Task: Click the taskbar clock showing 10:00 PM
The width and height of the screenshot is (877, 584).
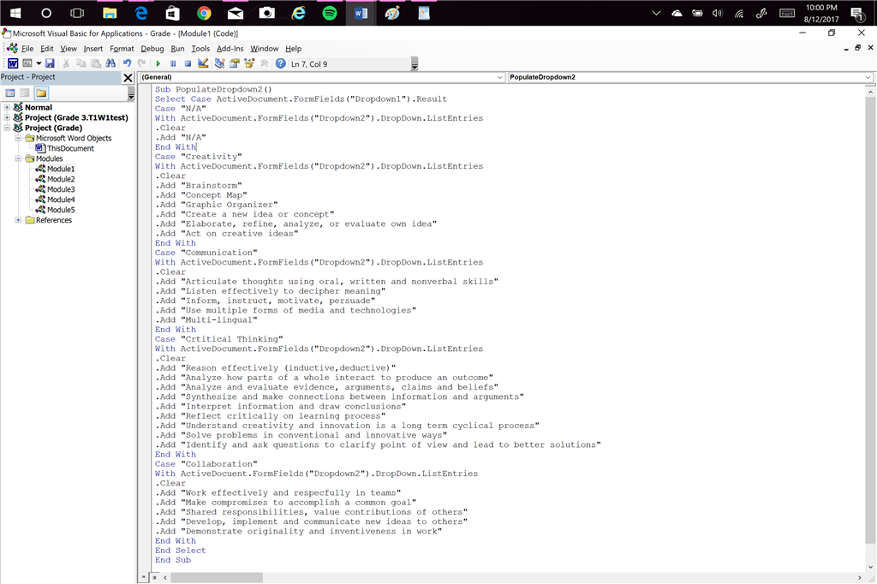Action: (x=821, y=13)
